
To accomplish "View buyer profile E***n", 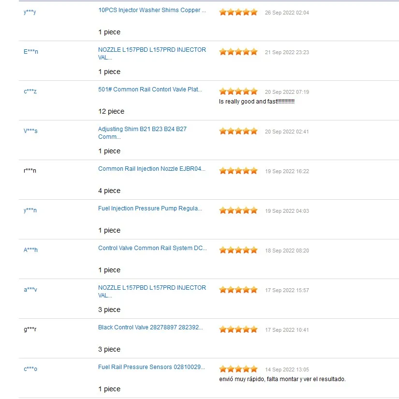I will tap(30, 51).
